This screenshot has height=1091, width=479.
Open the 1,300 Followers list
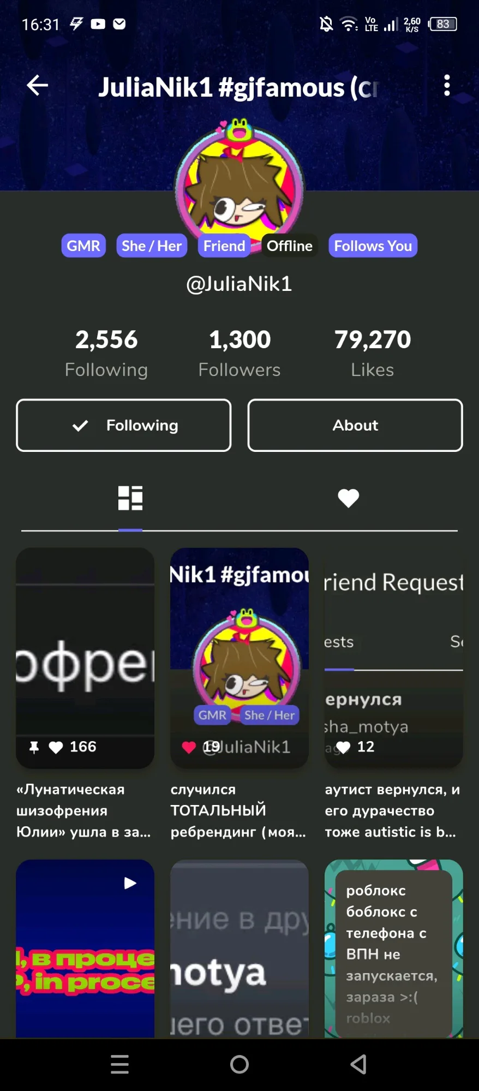pos(239,353)
